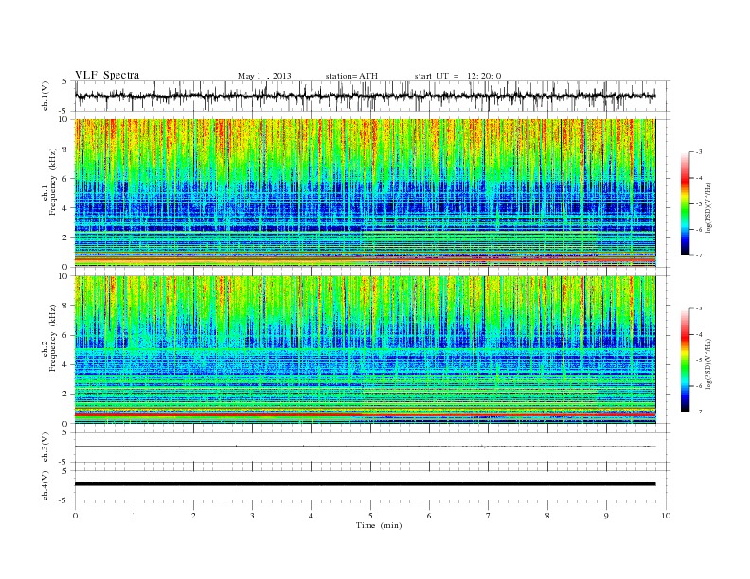750x579 pixels.
Task: Click the ch.1 frequency axis tick "4"
Action: point(66,208)
